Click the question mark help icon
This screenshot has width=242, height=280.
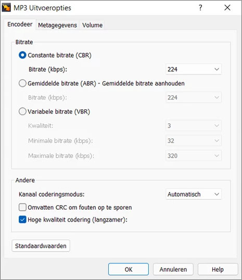tap(200, 8)
